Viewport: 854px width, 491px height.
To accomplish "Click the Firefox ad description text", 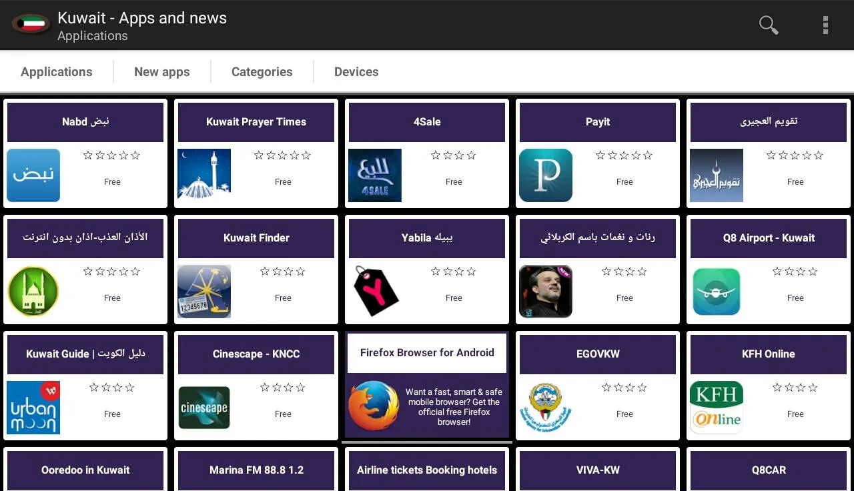I will click(x=454, y=407).
